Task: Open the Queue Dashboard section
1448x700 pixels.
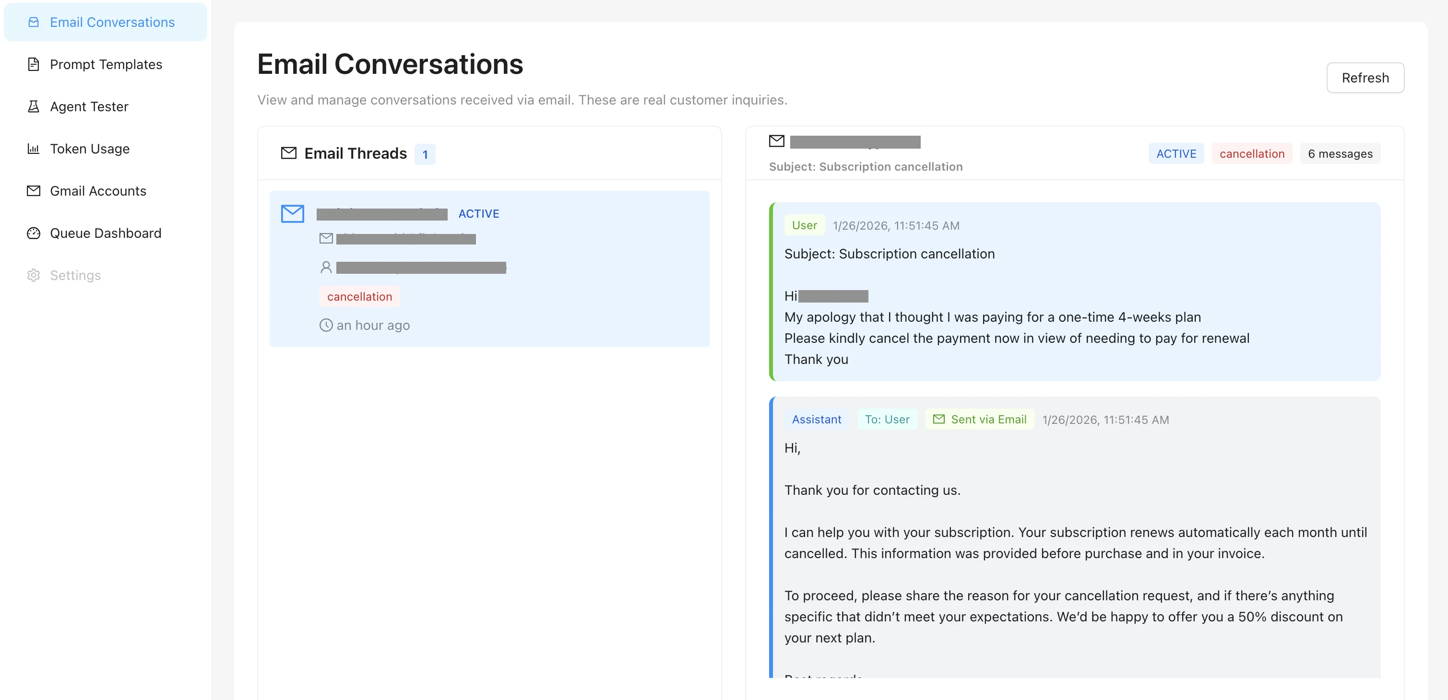Action: coord(105,233)
